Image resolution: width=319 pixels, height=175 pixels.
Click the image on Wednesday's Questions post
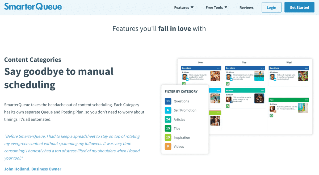point(303,76)
